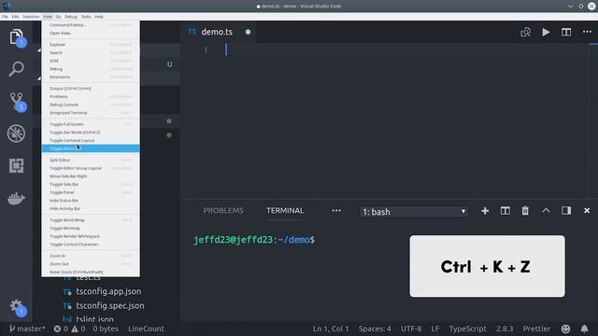Select Toggle Render Whitespace in View menu
Viewport: 598px width, 336px height.
coord(91,236)
